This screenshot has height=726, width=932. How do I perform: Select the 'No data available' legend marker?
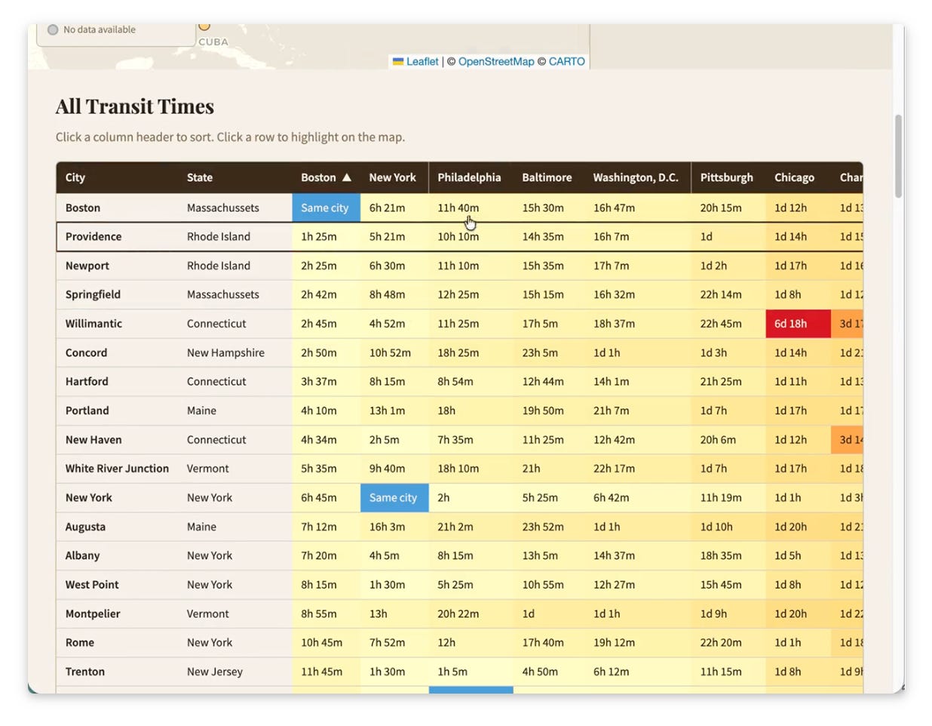[x=53, y=29]
